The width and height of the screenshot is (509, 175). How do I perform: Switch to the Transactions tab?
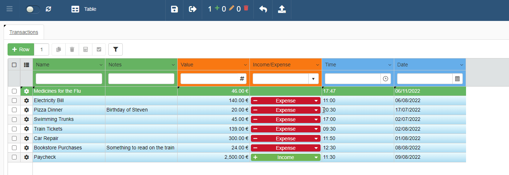point(24,32)
